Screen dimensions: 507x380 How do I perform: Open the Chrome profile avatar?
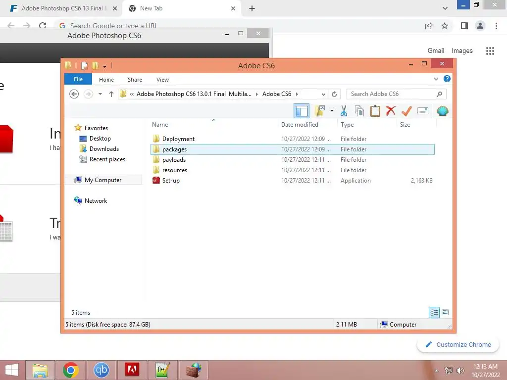coord(480,26)
